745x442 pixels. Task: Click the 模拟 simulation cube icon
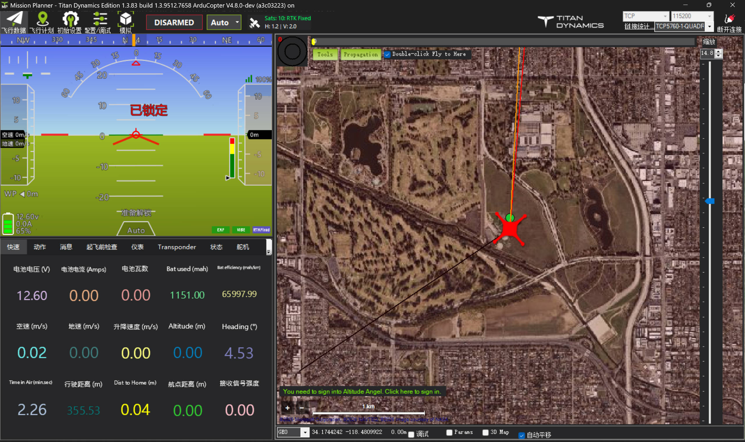coord(125,19)
